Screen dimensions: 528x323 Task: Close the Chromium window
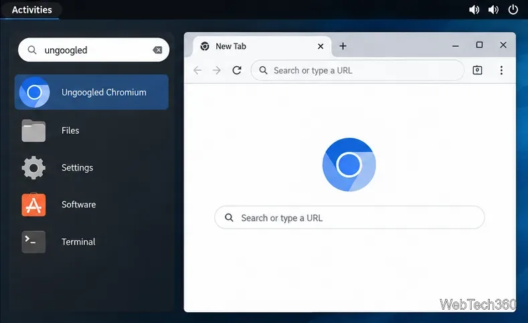[503, 45]
